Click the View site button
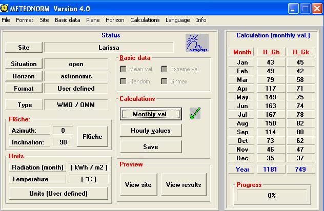 [x=138, y=184]
